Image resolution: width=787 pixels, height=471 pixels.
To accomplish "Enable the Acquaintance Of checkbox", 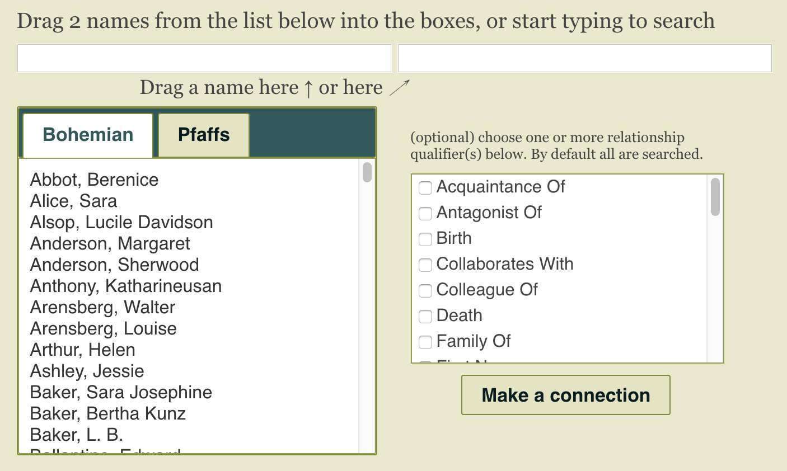I will [425, 187].
